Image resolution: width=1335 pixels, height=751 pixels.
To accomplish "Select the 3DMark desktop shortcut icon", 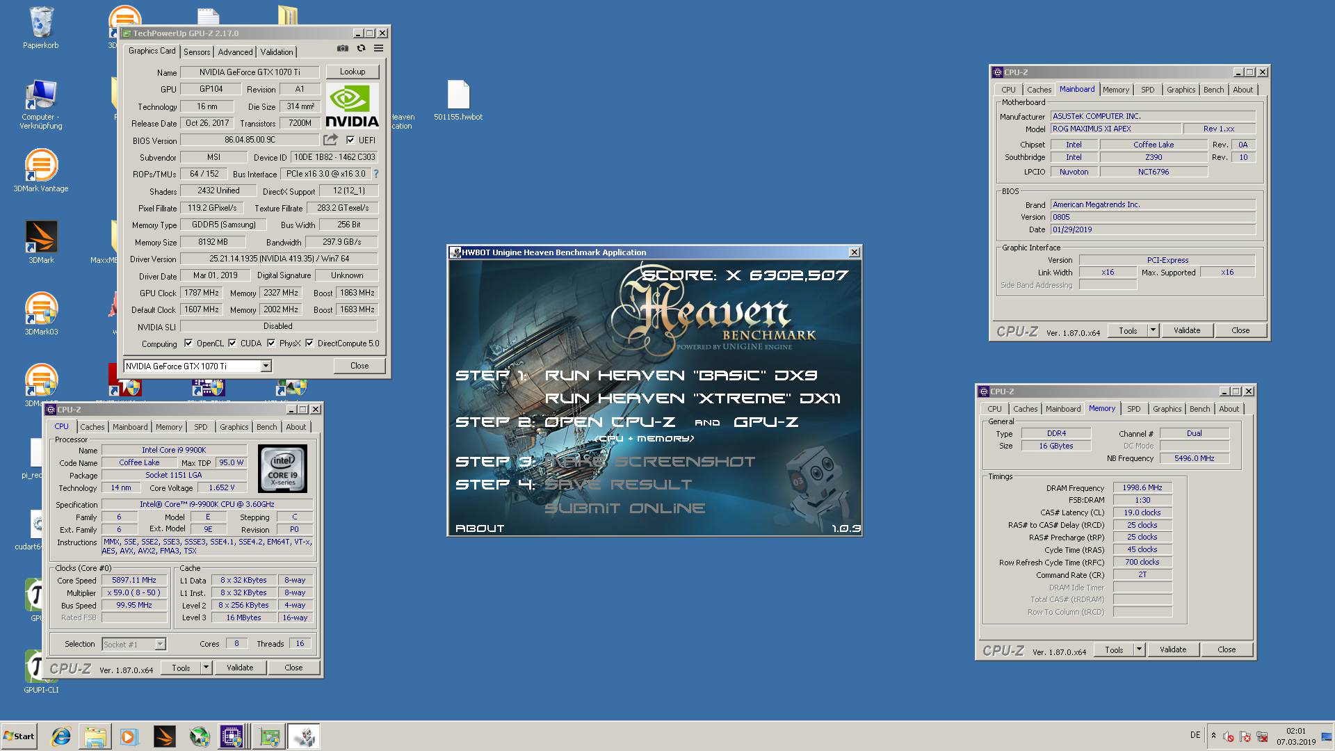I will 41,242.
